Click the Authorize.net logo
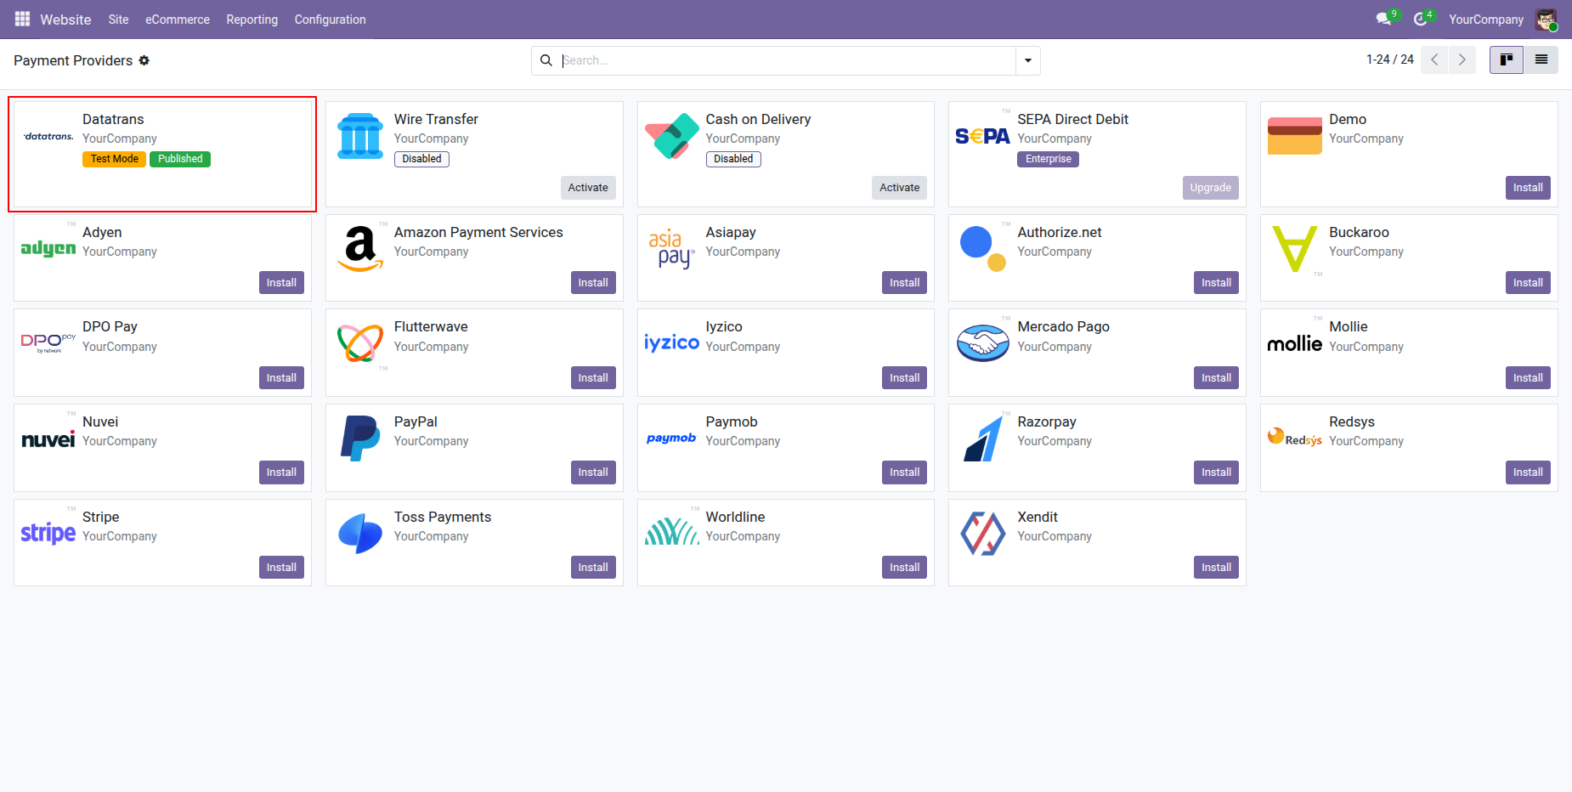Image resolution: width=1572 pixels, height=792 pixels. click(x=982, y=248)
